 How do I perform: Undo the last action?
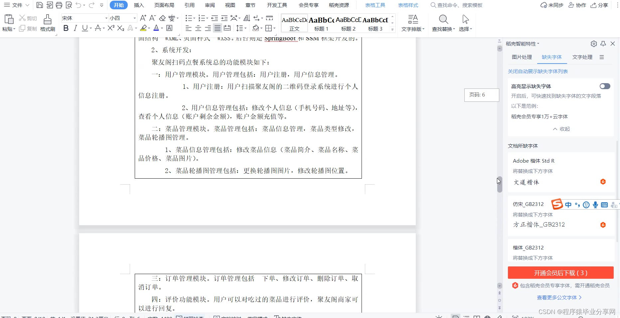pyautogui.click(x=78, y=5)
